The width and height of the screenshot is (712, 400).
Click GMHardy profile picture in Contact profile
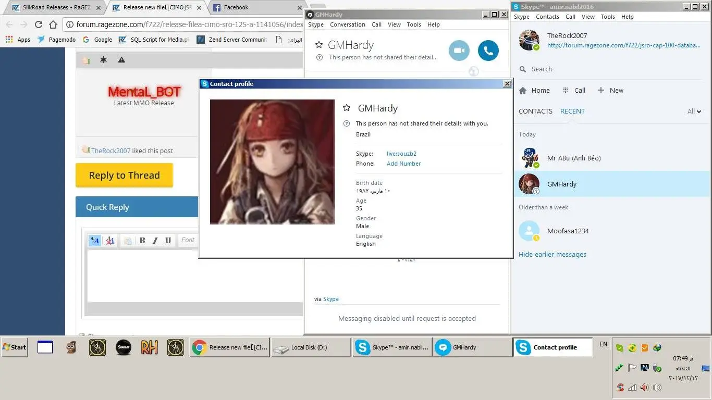click(273, 162)
